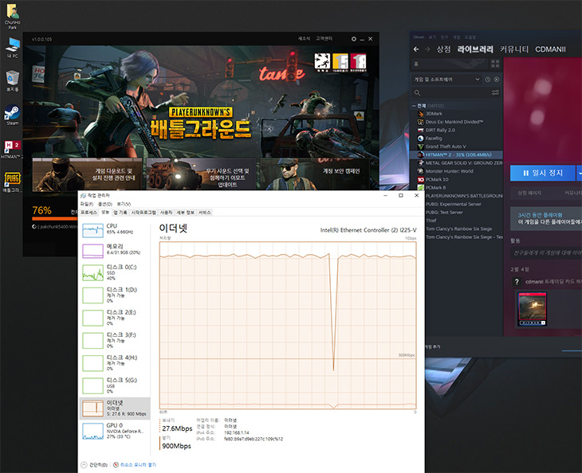This screenshot has width=582, height=473.
Task: Open PUBG launcher settings gear
Action: (354, 39)
